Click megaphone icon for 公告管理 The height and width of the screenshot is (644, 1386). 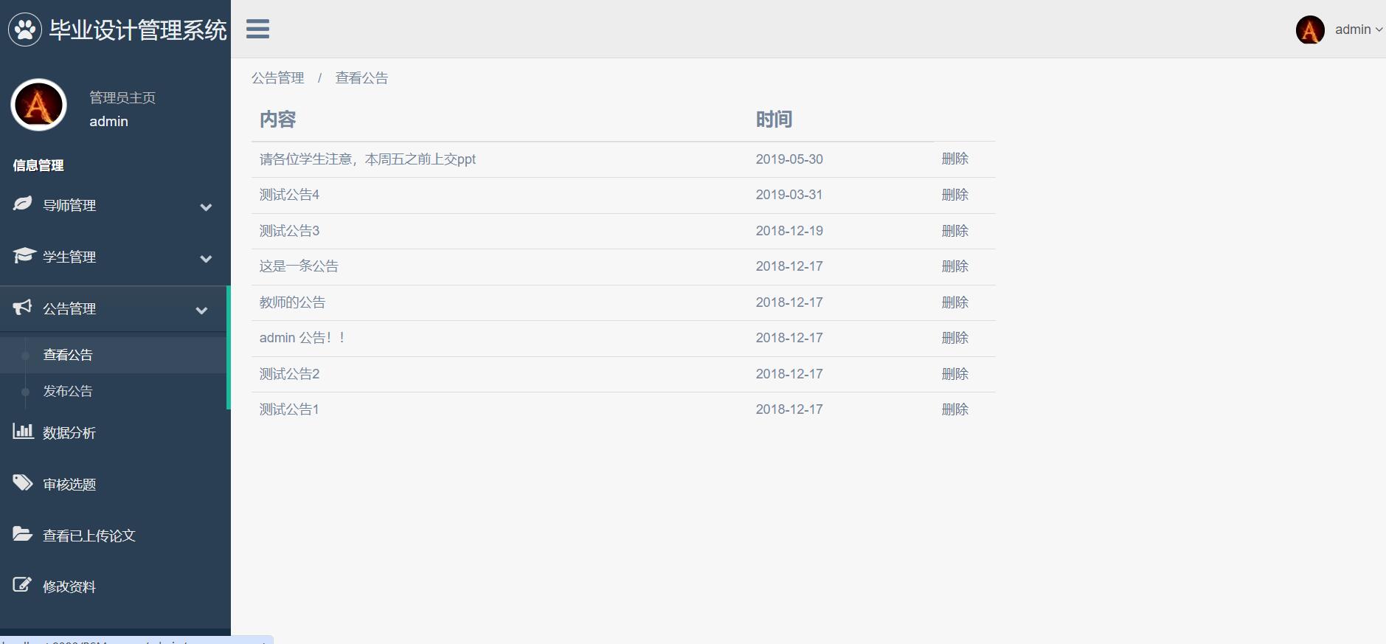click(23, 307)
